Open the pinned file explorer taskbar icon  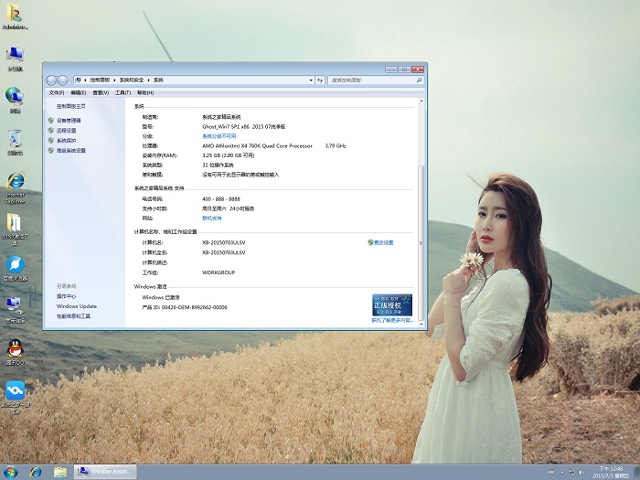tap(59, 472)
